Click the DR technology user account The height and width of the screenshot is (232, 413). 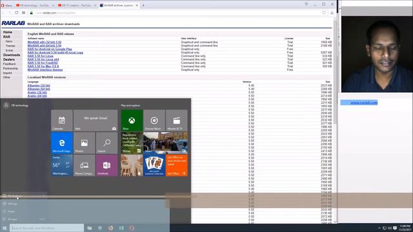15,105
